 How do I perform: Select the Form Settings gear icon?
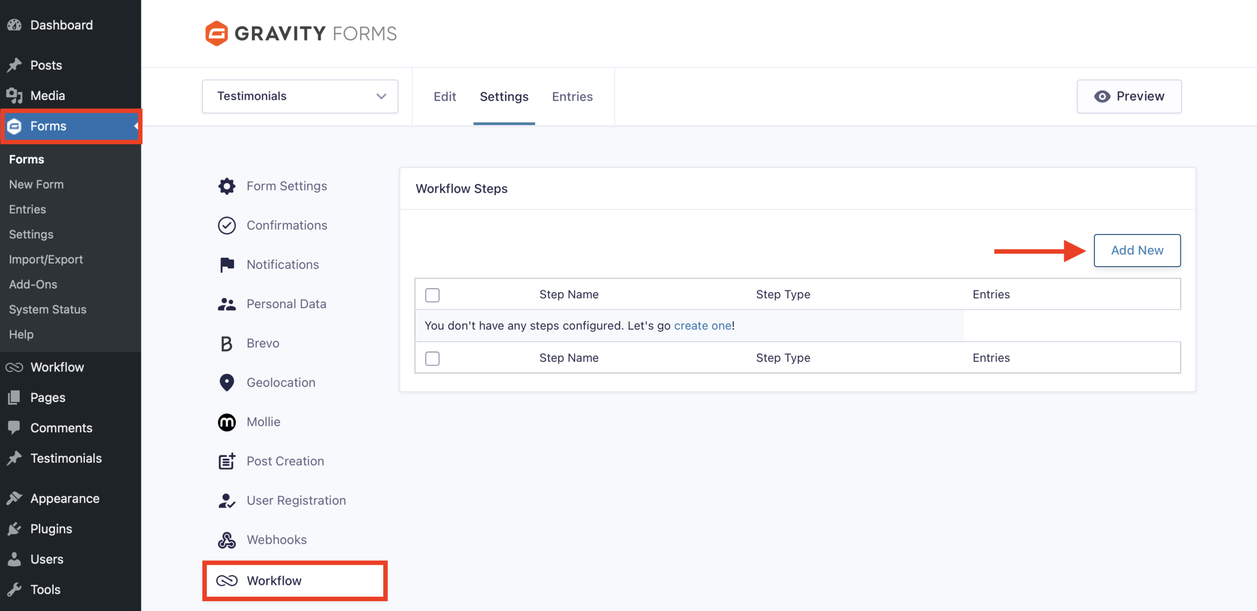tap(226, 186)
